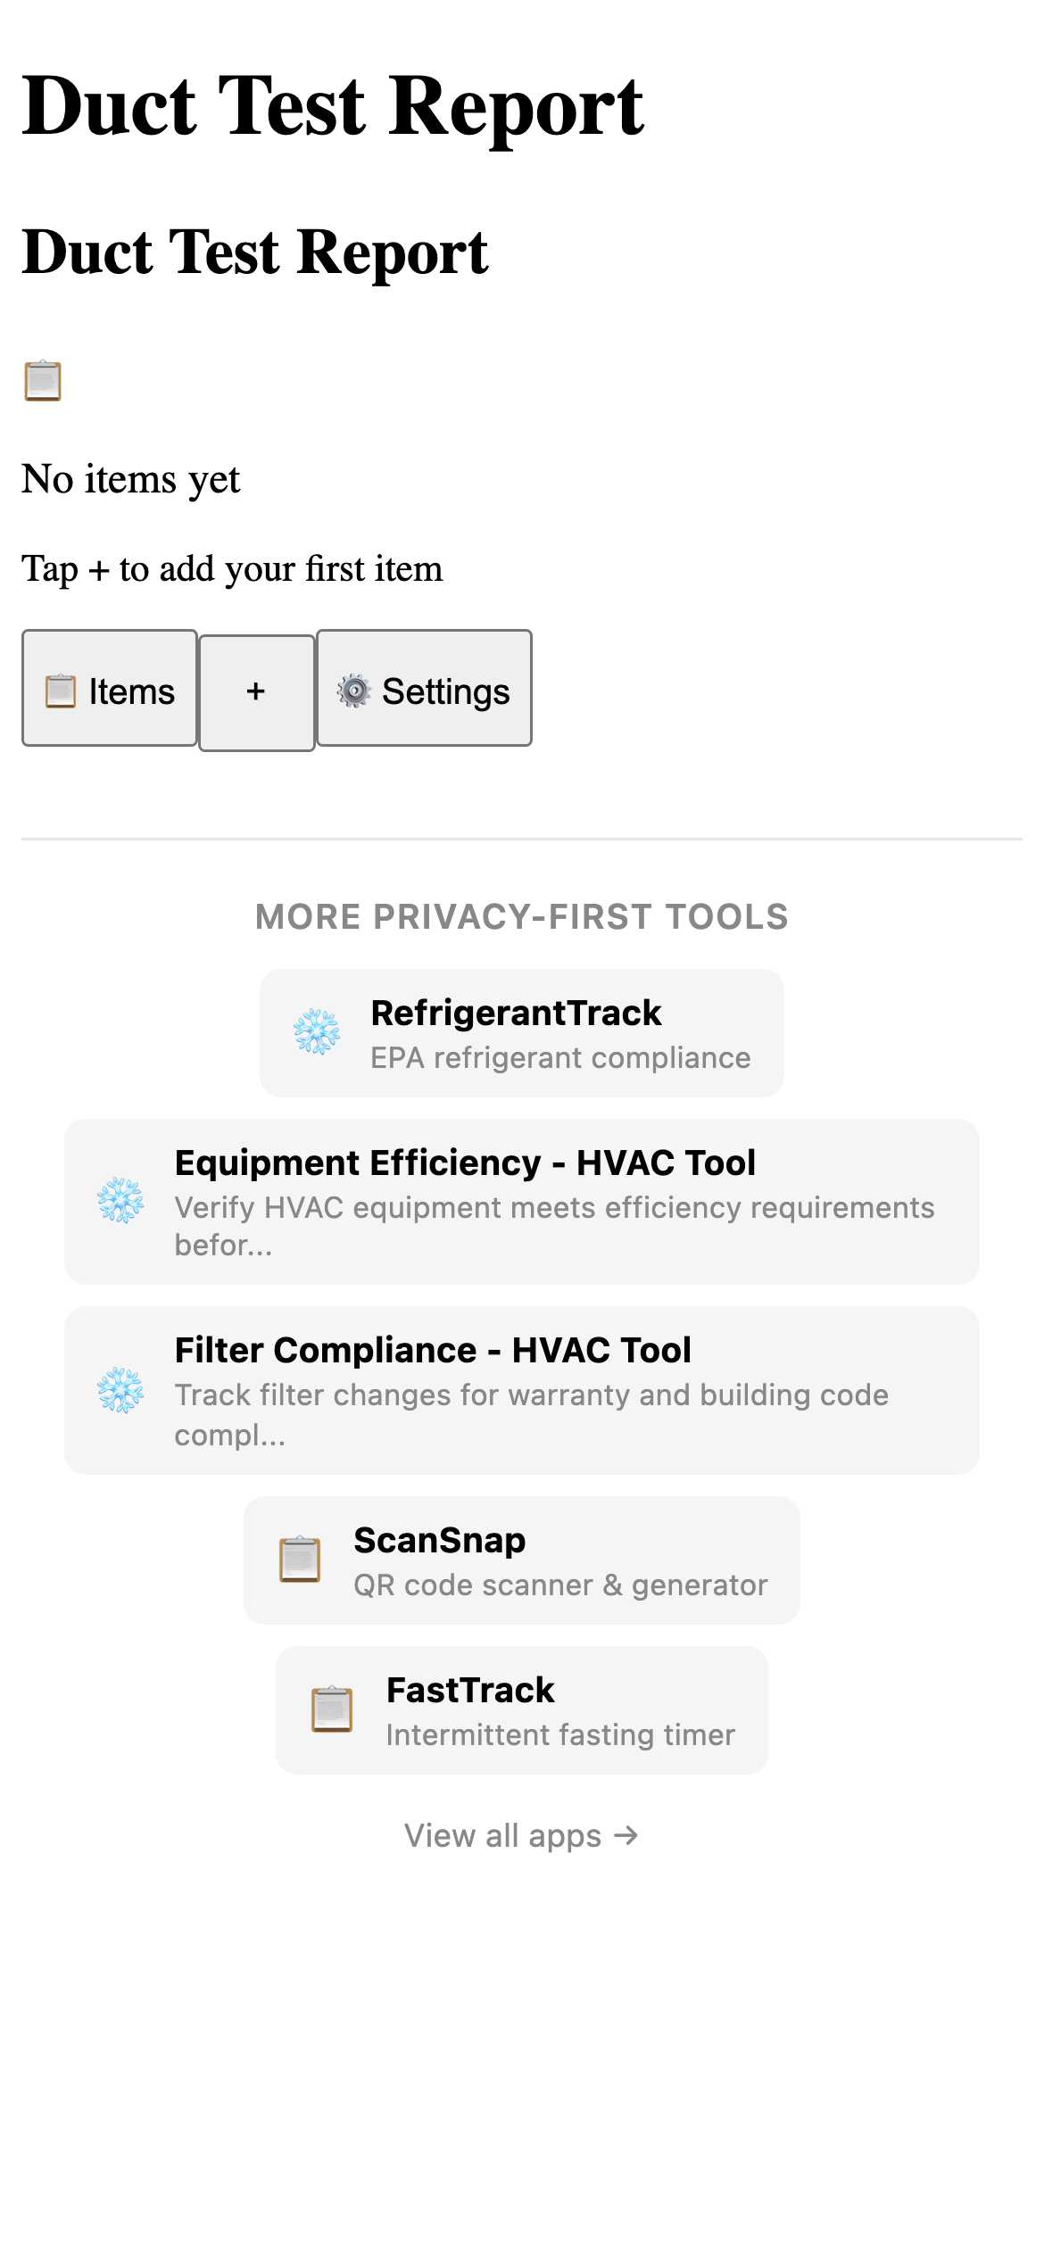Open the FastTrack fasting timer card

(x=521, y=1709)
